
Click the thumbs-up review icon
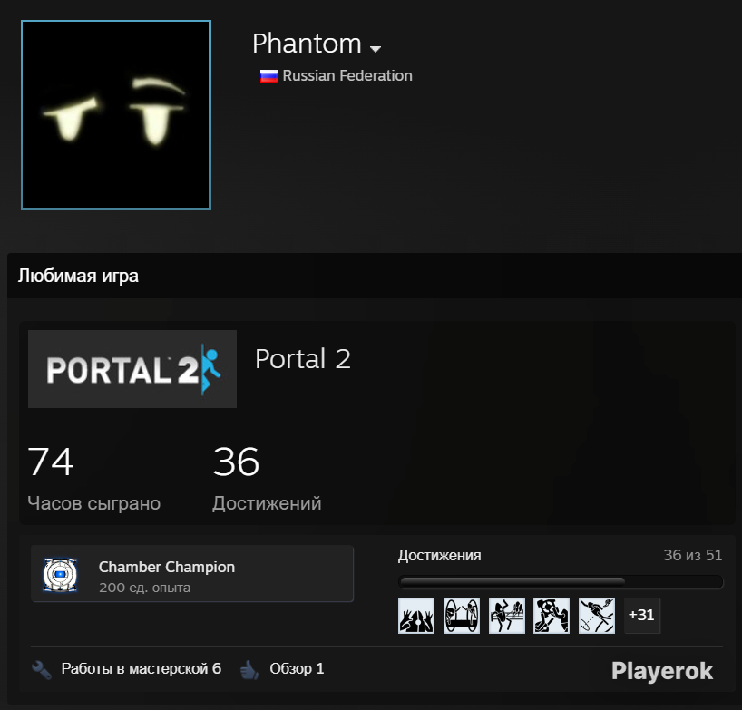coord(249,670)
